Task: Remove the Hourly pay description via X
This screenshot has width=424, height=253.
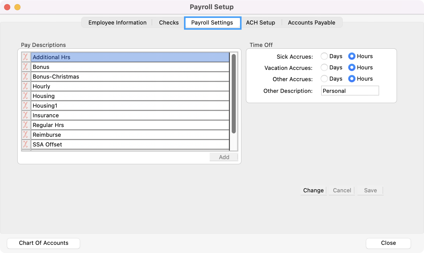Action: coord(26,86)
